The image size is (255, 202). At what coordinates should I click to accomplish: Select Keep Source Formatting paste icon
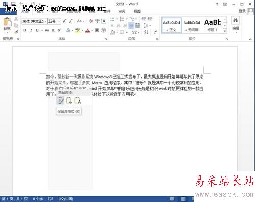60,100
